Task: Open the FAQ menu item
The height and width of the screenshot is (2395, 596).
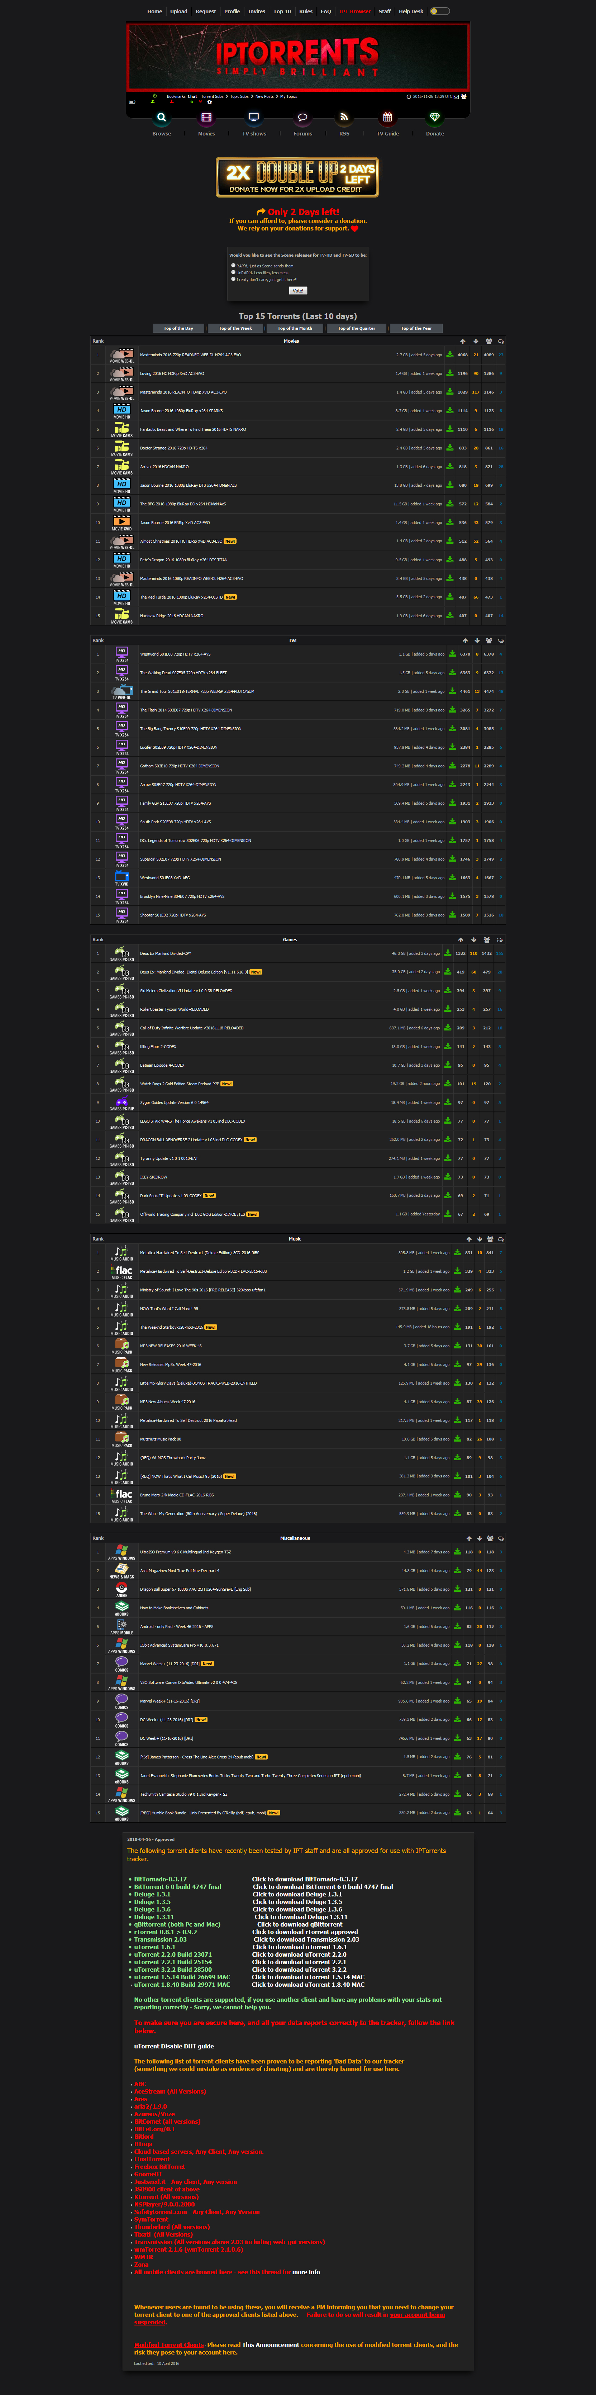Action: pyautogui.click(x=325, y=11)
